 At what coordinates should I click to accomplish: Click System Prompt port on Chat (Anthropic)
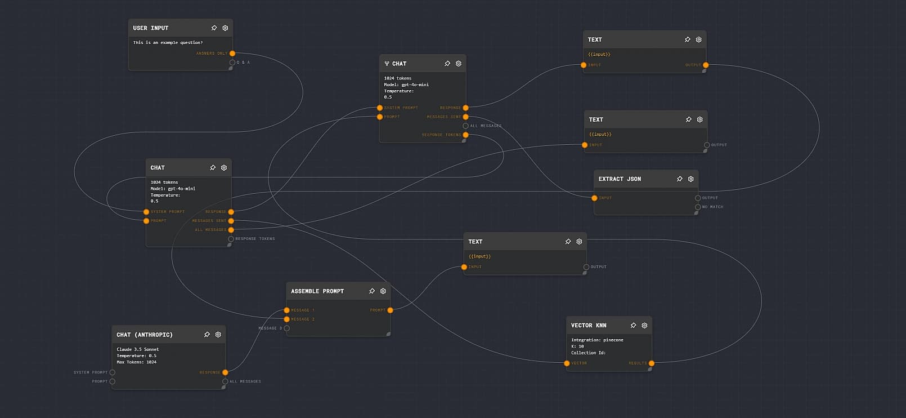[113, 372]
